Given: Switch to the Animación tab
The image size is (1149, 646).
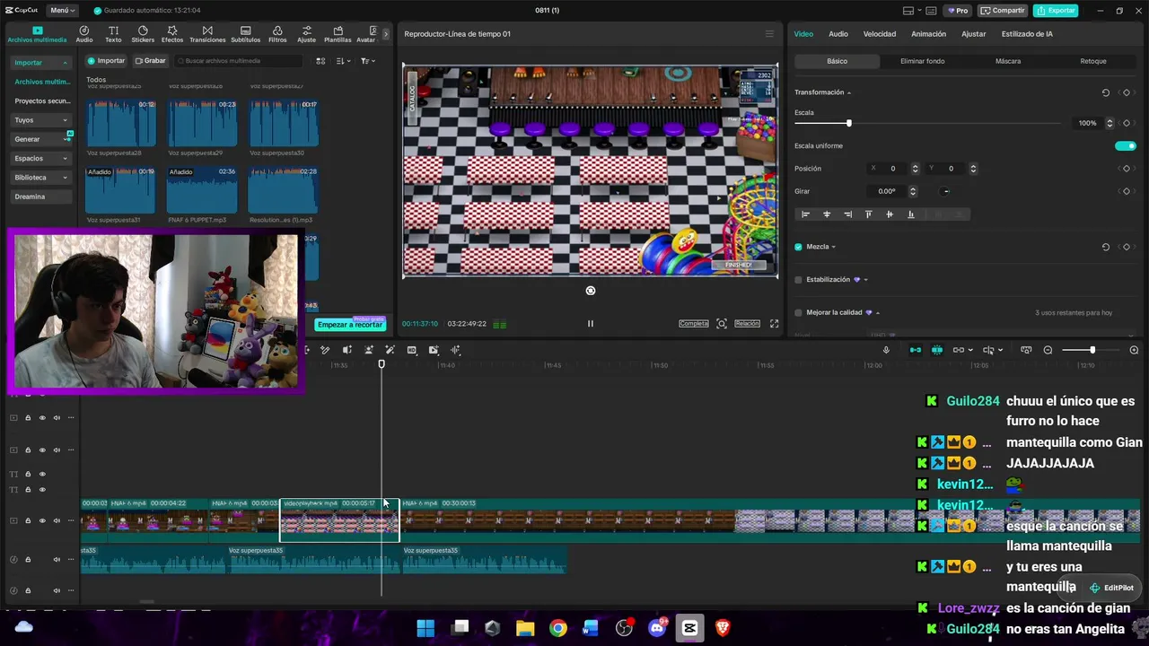Looking at the screenshot, I should coord(928,34).
